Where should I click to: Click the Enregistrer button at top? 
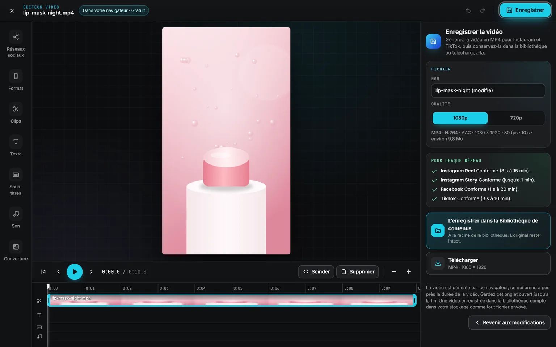tap(525, 10)
